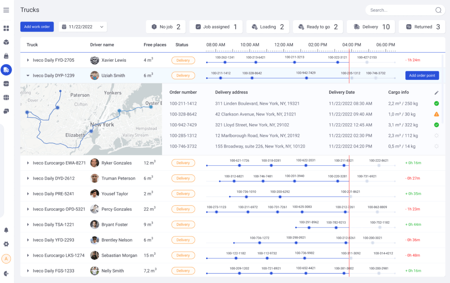Expand the Iveco Daily FYD-2705 row
450x283 pixels.
(28, 60)
